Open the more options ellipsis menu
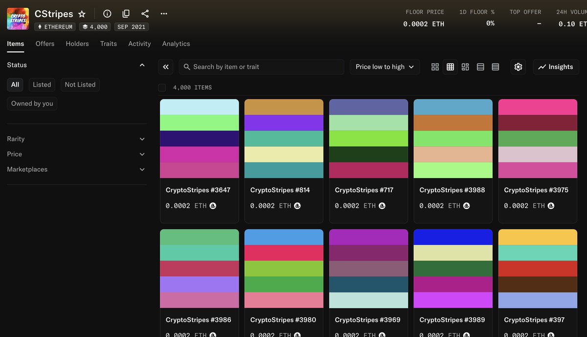This screenshot has height=337, width=587. point(164,14)
